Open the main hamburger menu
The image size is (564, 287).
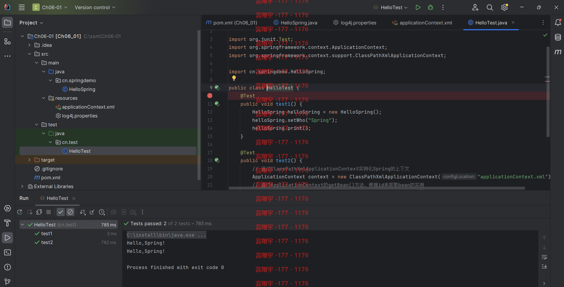(x=22, y=7)
